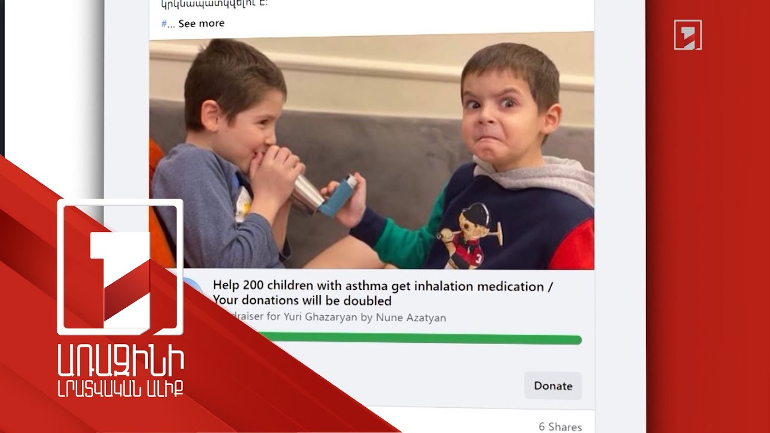
Task: Open the fundraiser title about asthma children
Action: [x=383, y=293]
